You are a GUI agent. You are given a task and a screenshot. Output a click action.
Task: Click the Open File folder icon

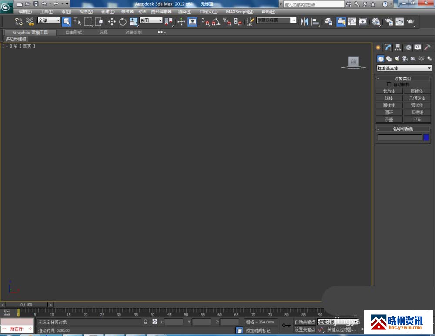coord(27,4)
